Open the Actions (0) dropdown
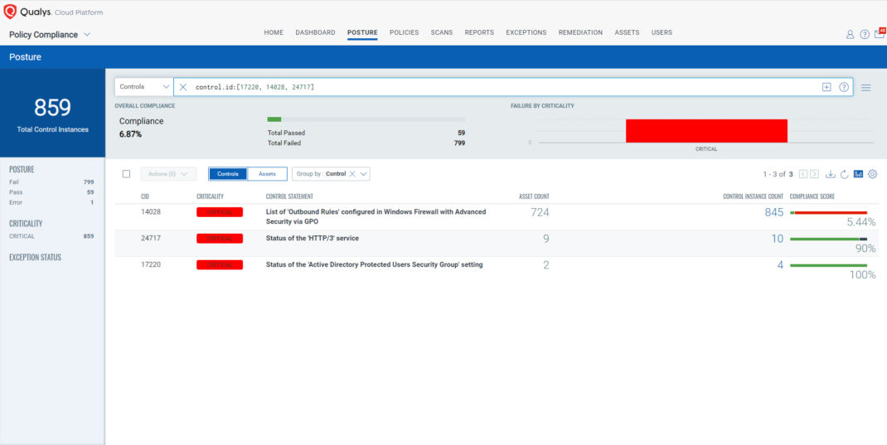This screenshot has width=887, height=445. [x=168, y=174]
